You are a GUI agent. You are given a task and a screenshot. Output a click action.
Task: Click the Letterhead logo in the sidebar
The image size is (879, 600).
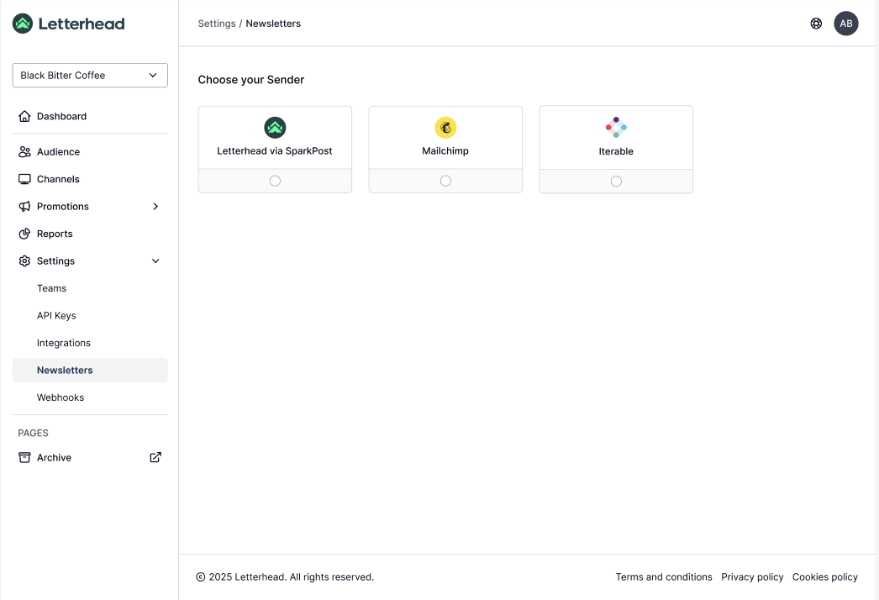(x=69, y=24)
